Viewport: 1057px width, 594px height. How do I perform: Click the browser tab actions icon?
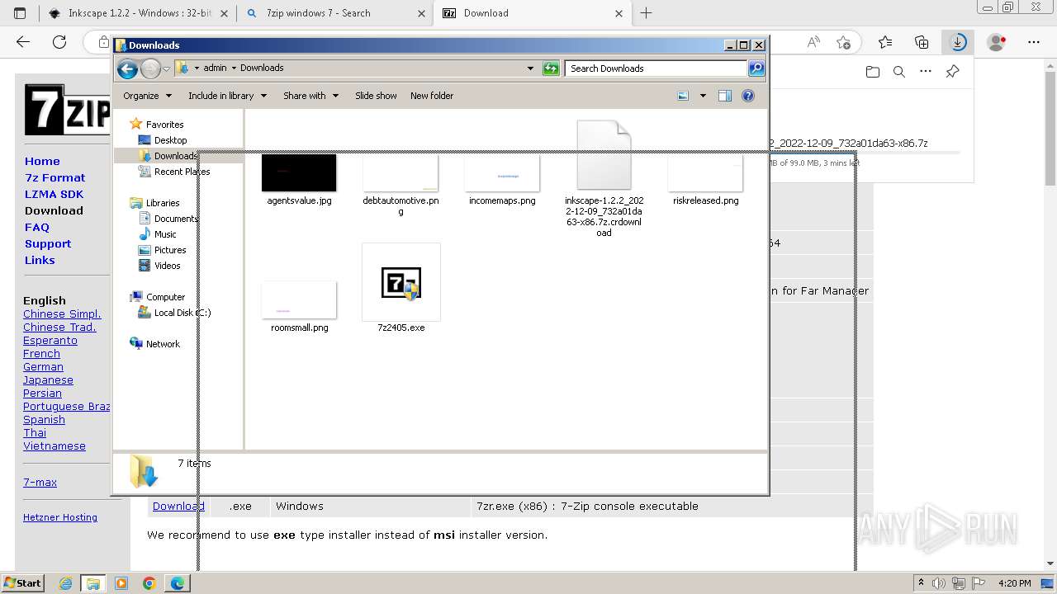pos(20,13)
